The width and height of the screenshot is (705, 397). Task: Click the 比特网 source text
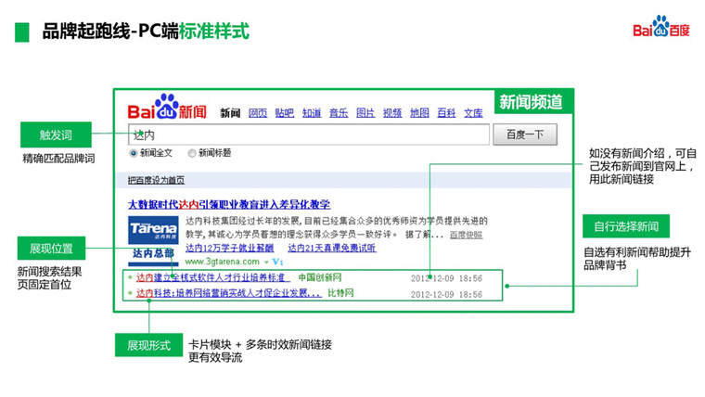pyautogui.click(x=340, y=293)
